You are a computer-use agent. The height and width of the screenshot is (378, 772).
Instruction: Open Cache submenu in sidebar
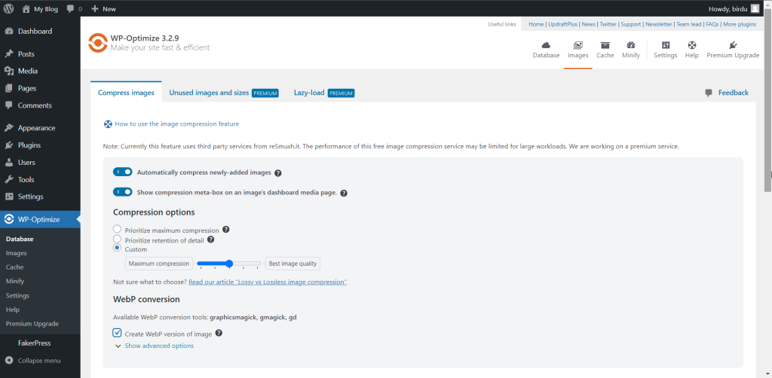pos(15,267)
